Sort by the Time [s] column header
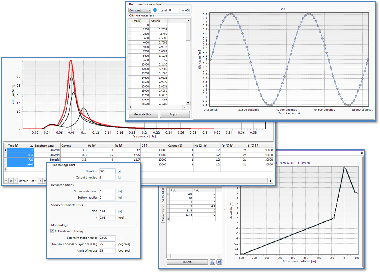Viewport: 380px width, 273px height. click(x=20, y=146)
